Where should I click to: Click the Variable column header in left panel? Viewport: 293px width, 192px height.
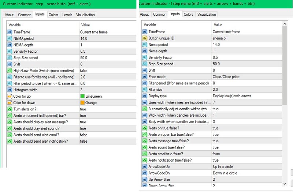coord(42,25)
